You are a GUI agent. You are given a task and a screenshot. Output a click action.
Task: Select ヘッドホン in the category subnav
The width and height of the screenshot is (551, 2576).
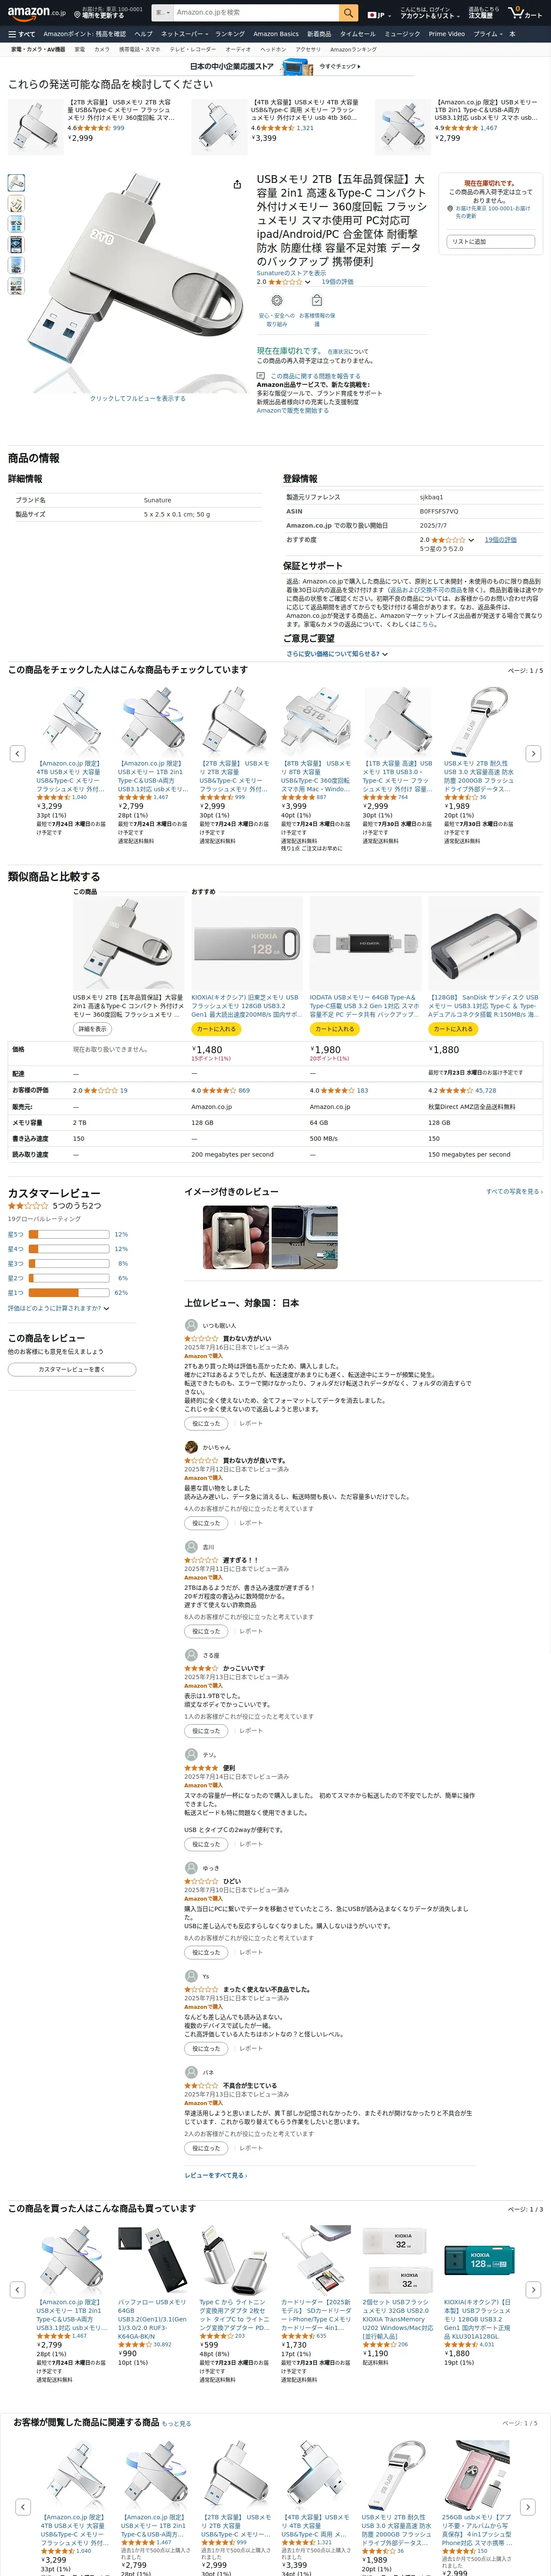click(x=273, y=49)
